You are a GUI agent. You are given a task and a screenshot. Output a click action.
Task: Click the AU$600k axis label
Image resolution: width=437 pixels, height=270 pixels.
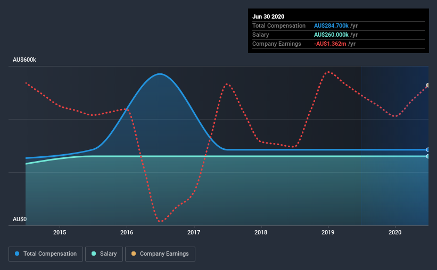[24, 60]
